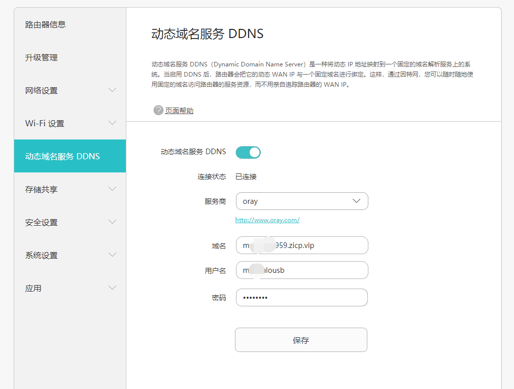The image size is (514, 389).
Task: Open 路由器信息 in the sidebar
Action: tap(46, 24)
